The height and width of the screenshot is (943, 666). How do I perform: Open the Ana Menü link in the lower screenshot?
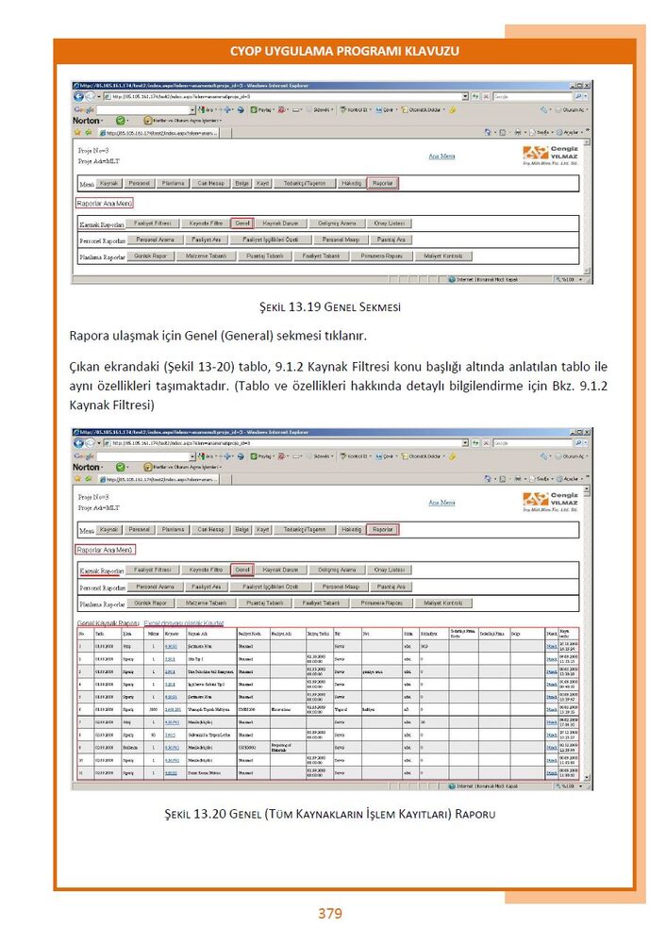click(x=441, y=503)
